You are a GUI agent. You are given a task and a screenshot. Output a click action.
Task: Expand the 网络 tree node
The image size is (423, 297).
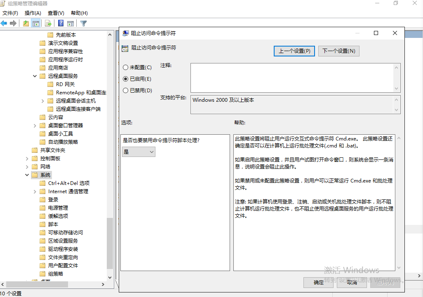pyautogui.click(x=27, y=167)
